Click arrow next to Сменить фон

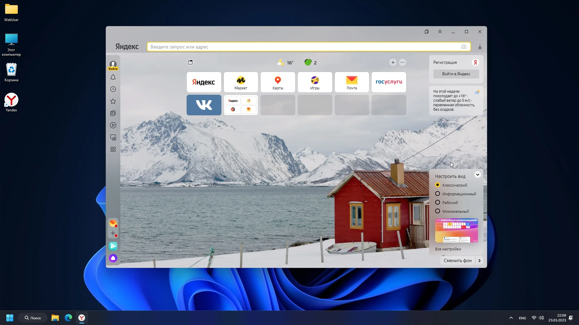click(x=479, y=261)
